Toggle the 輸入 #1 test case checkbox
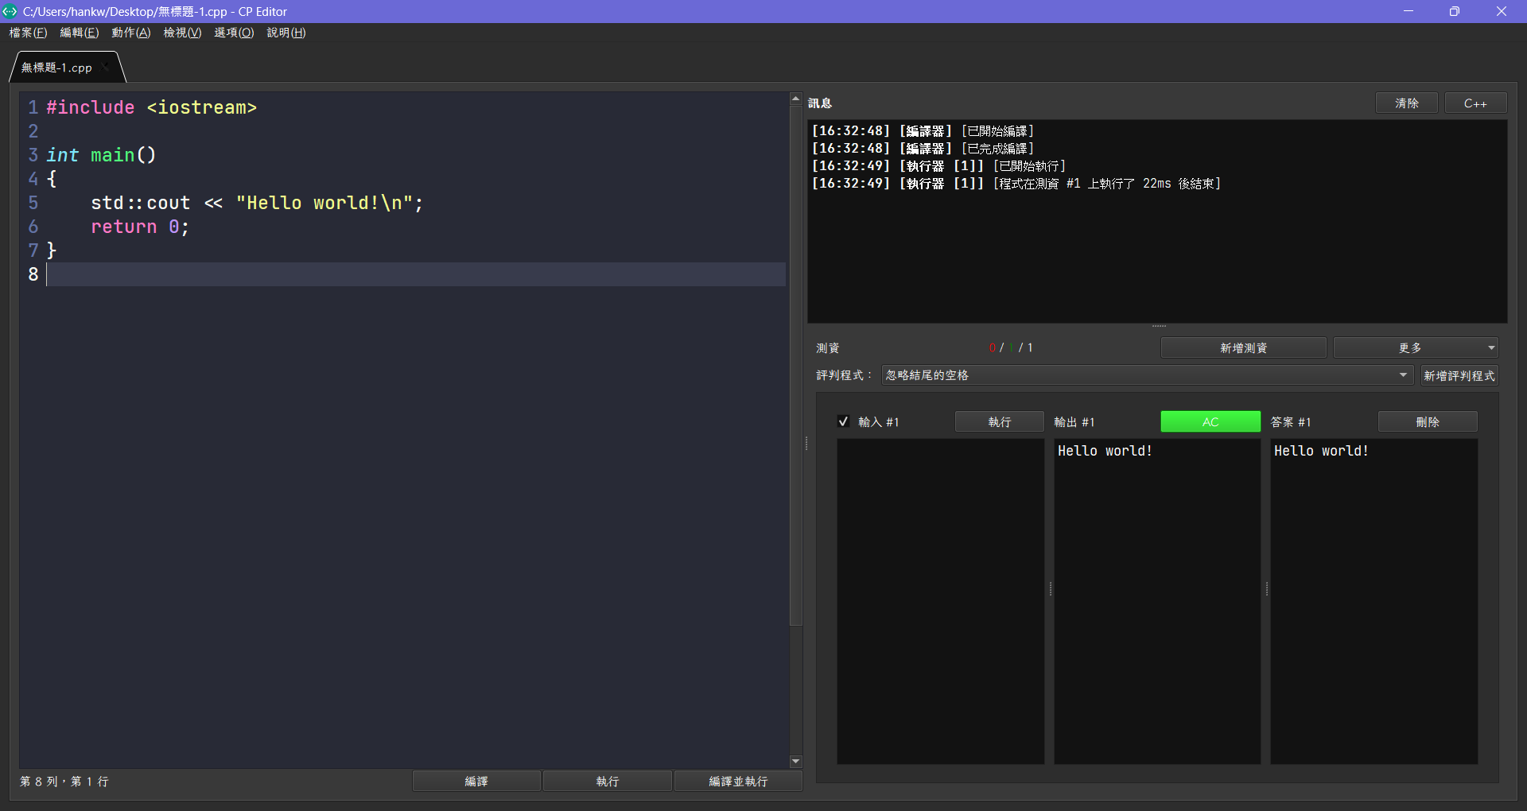This screenshot has width=1527, height=811. [x=844, y=421]
